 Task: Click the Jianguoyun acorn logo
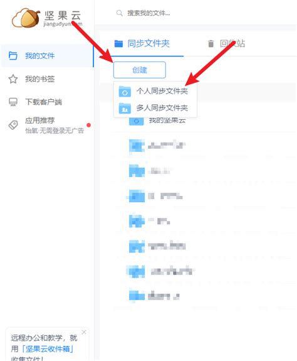click(x=26, y=18)
